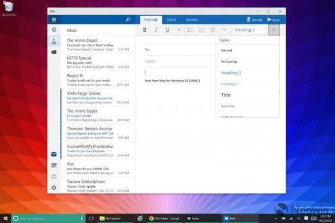Viewport: 335px width, 223px height.
Task: Toggle underline formatting
Action: [x=167, y=30]
